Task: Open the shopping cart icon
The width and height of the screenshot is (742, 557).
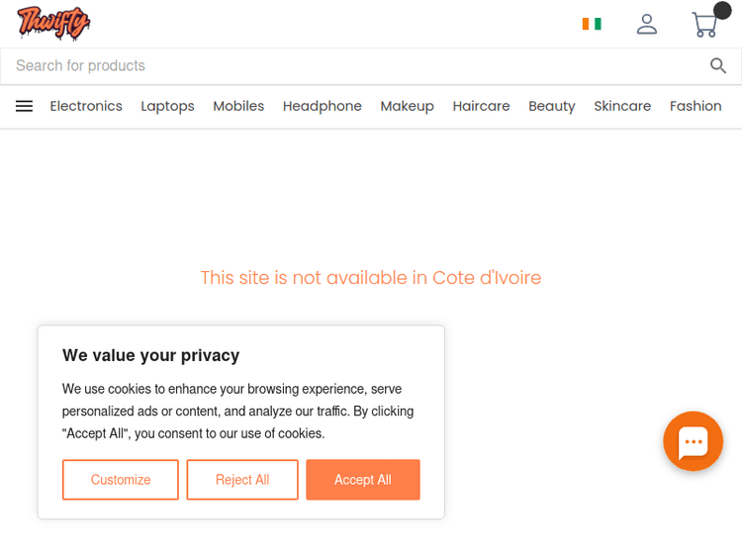Action: click(704, 26)
